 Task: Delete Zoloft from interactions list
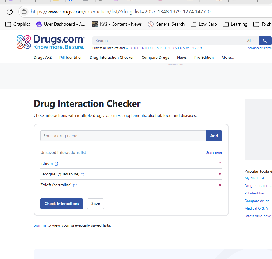(x=220, y=185)
